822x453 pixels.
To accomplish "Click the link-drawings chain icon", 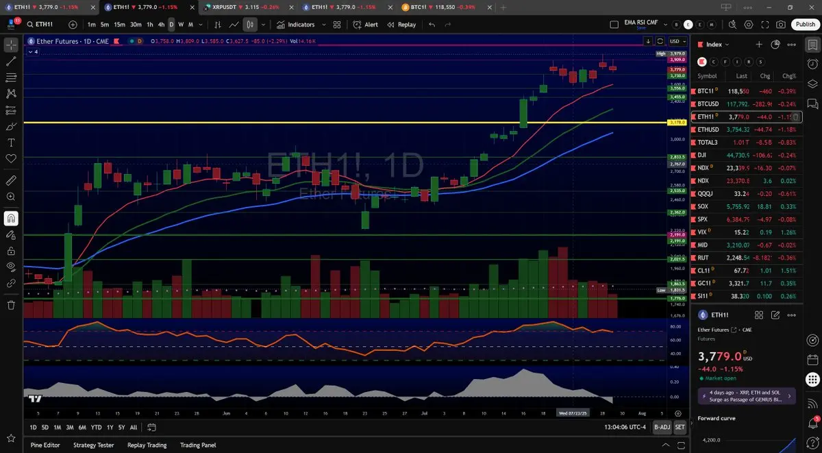I will point(11,282).
